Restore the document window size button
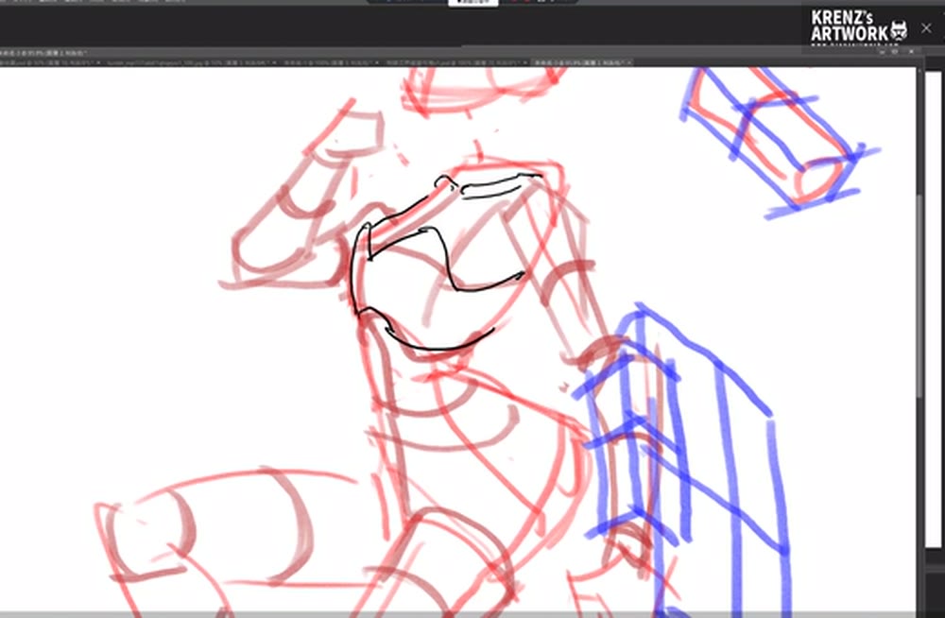Viewport: 945px width, 618px height. [x=895, y=52]
